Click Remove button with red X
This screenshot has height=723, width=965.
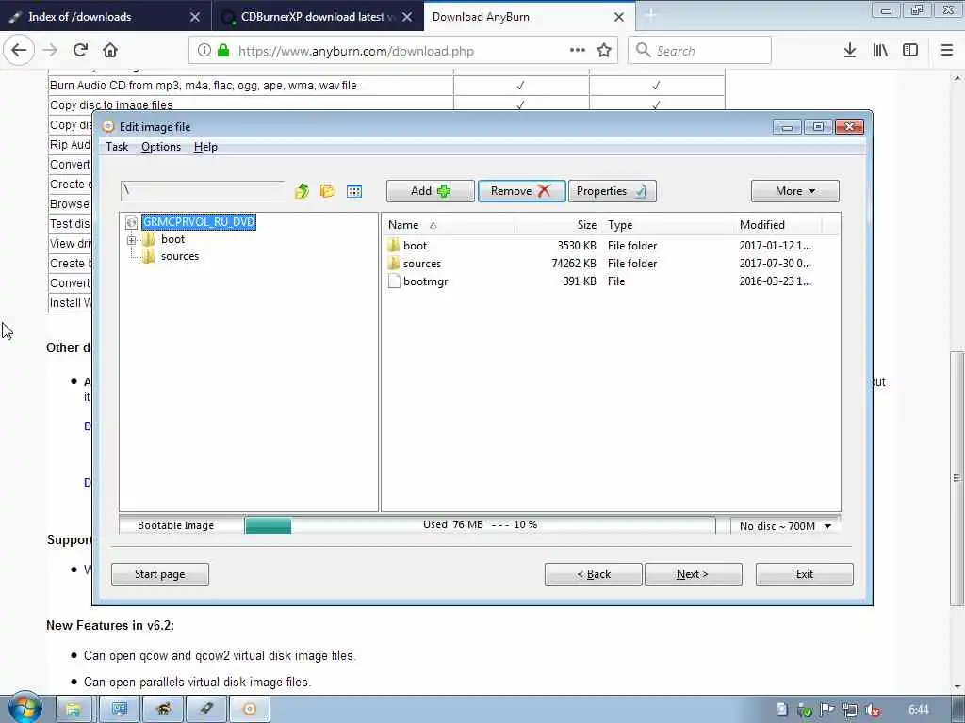click(521, 191)
